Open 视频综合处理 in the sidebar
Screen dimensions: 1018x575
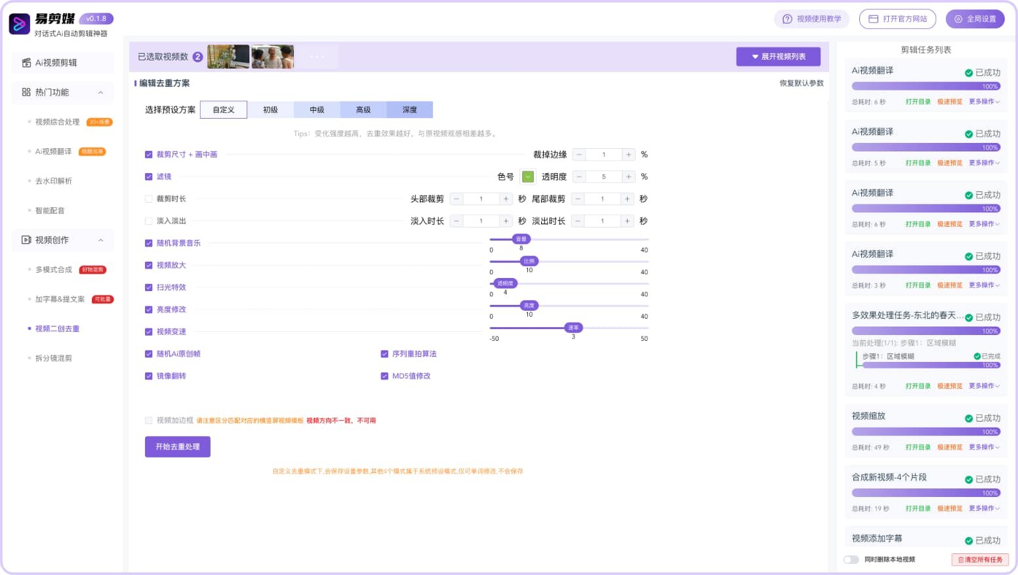coord(57,122)
